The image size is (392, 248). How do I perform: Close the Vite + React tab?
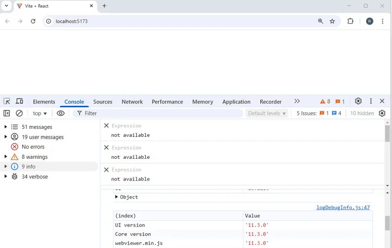(92, 6)
